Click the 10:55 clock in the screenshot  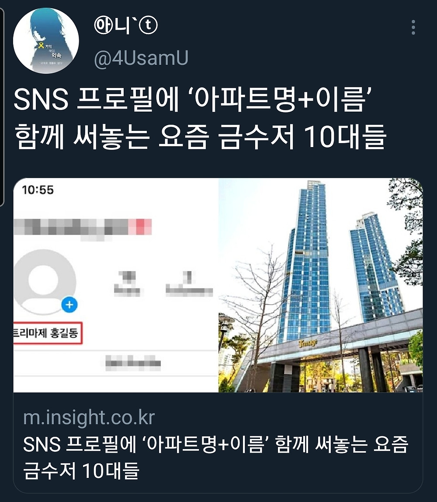pos(38,190)
